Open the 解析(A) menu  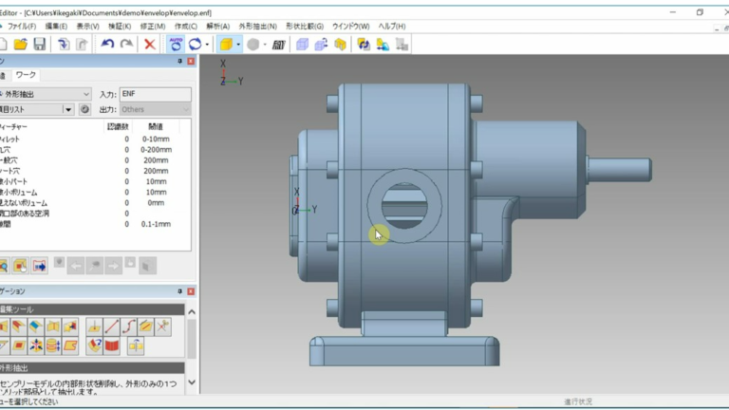click(x=217, y=27)
